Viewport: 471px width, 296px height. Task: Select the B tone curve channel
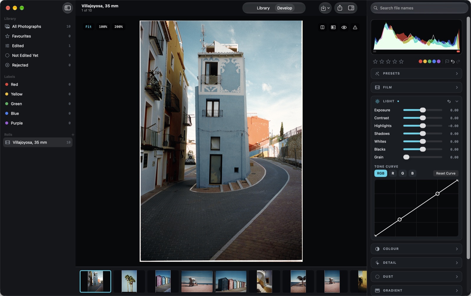pyautogui.click(x=412, y=173)
